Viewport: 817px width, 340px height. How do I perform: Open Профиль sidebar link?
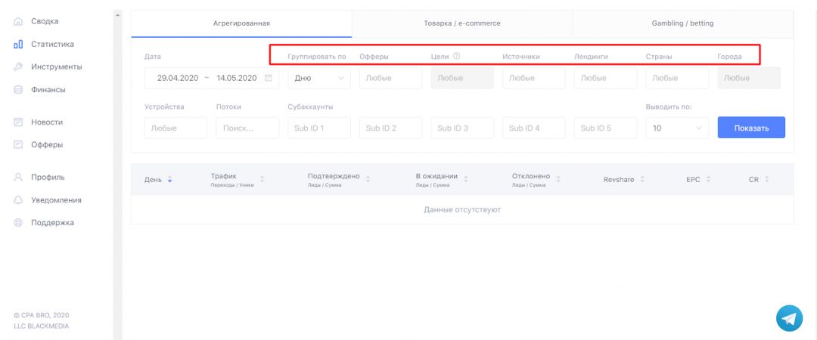point(48,177)
